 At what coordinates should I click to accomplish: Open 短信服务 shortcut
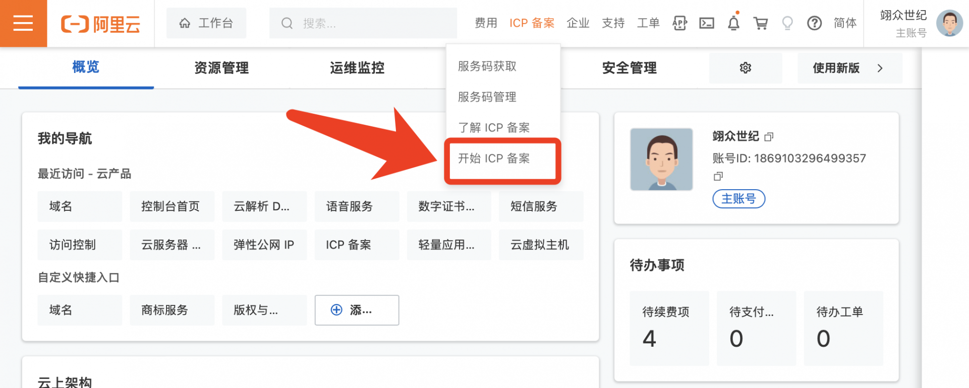[x=541, y=206]
